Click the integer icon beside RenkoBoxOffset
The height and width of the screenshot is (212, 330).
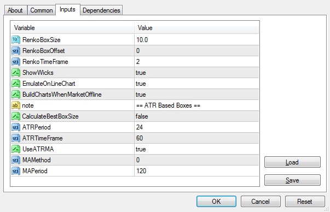[16, 51]
